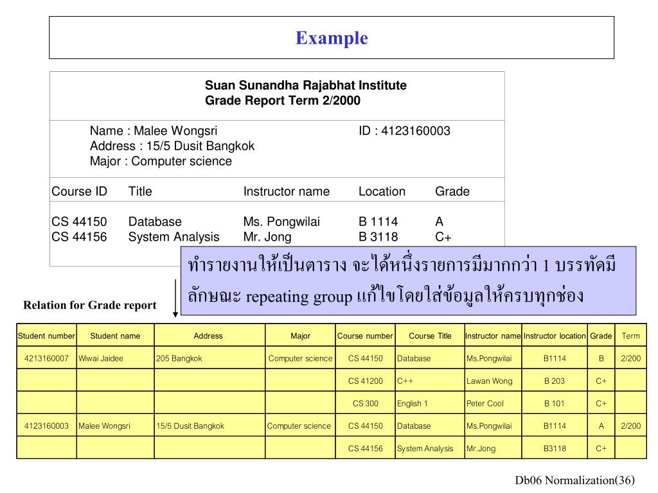The width and height of the screenshot is (658, 493).
Task: Click the "Student name" table header
Action: (116, 336)
